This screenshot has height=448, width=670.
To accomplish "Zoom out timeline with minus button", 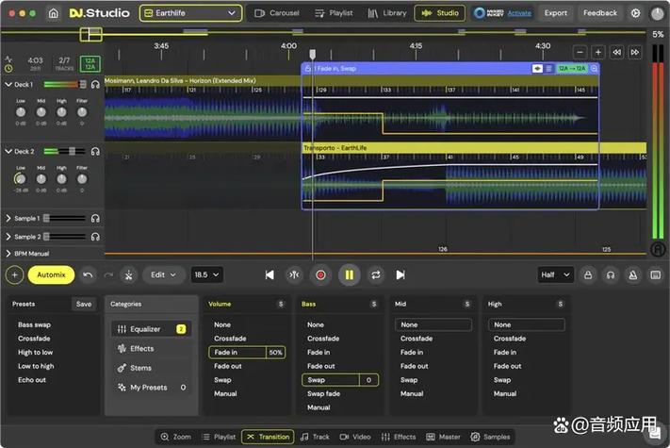I will tap(580, 52).
